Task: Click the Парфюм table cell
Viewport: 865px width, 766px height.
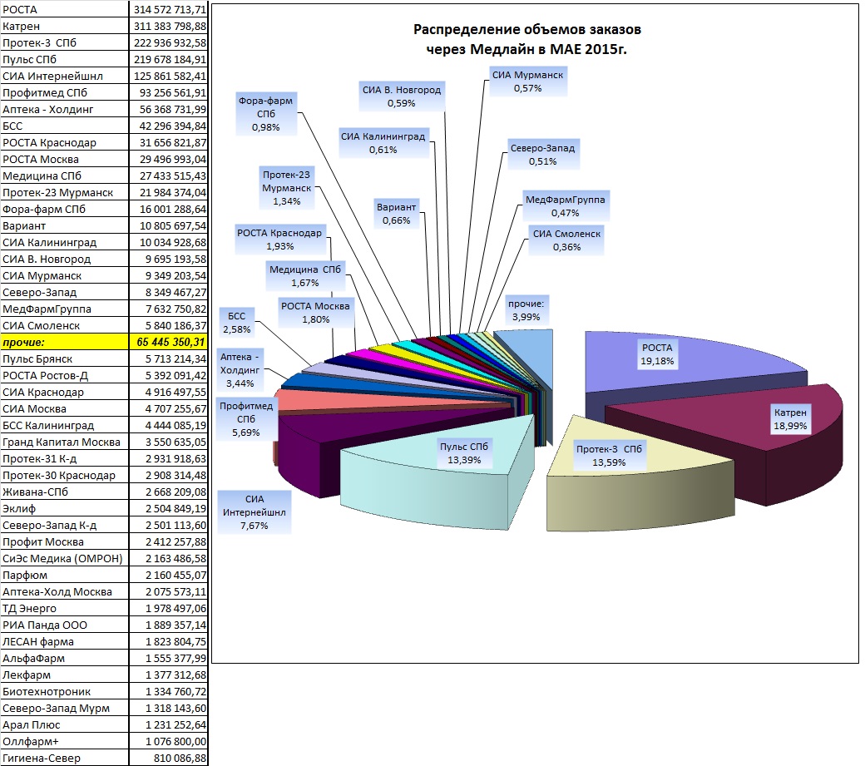Action: pos(65,575)
